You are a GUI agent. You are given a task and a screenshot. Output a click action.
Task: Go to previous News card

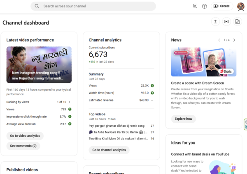coord(219,40)
